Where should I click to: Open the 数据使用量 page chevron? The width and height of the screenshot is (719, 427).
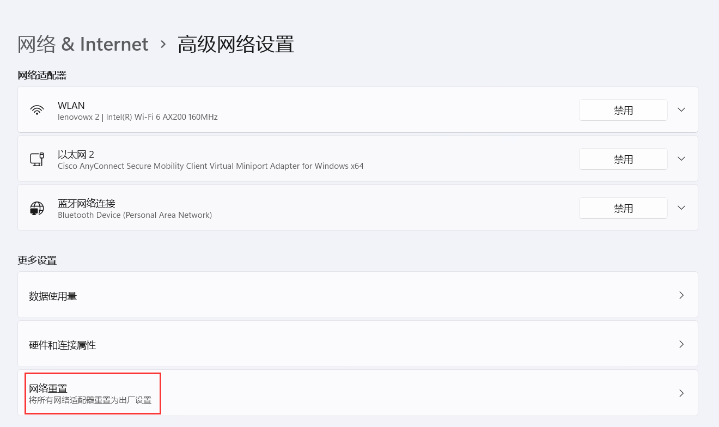pos(681,295)
